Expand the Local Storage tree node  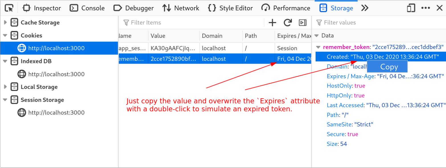pos(5,87)
